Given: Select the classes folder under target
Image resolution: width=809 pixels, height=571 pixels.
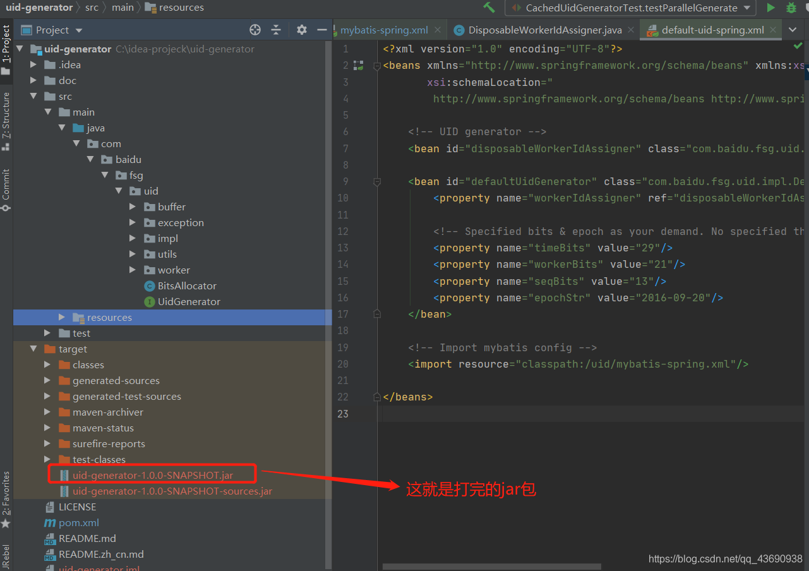Looking at the screenshot, I should 81,364.
